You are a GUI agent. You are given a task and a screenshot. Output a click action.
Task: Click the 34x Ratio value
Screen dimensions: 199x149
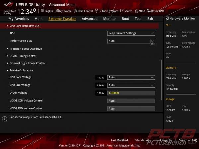pos(167,57)
